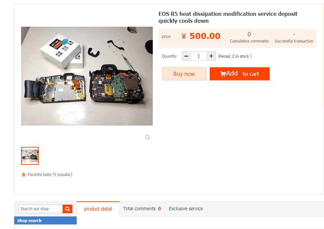Click the quantity input field
The image size is (324, 229).
[x=199, y=56]
